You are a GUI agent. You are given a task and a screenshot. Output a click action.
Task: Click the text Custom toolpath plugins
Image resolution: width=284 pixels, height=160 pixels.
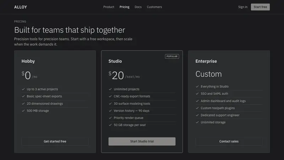218,108
